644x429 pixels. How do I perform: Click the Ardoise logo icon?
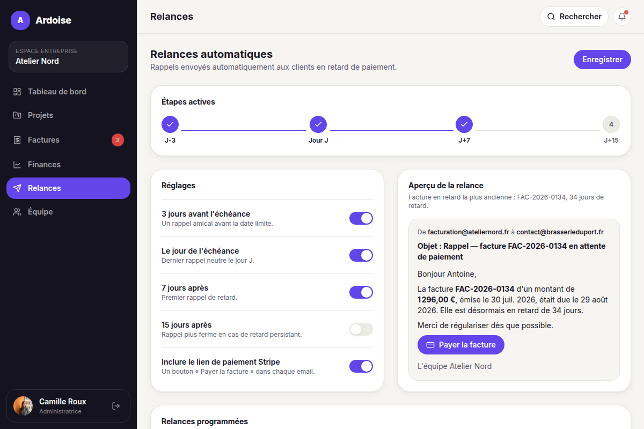(x=20, y=20)
